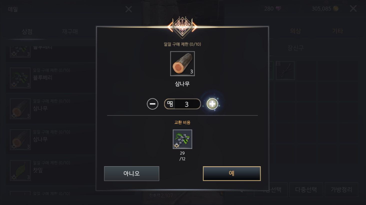Click the 가방정리 button
The image size is (366, 205).
tap(341, 190)
